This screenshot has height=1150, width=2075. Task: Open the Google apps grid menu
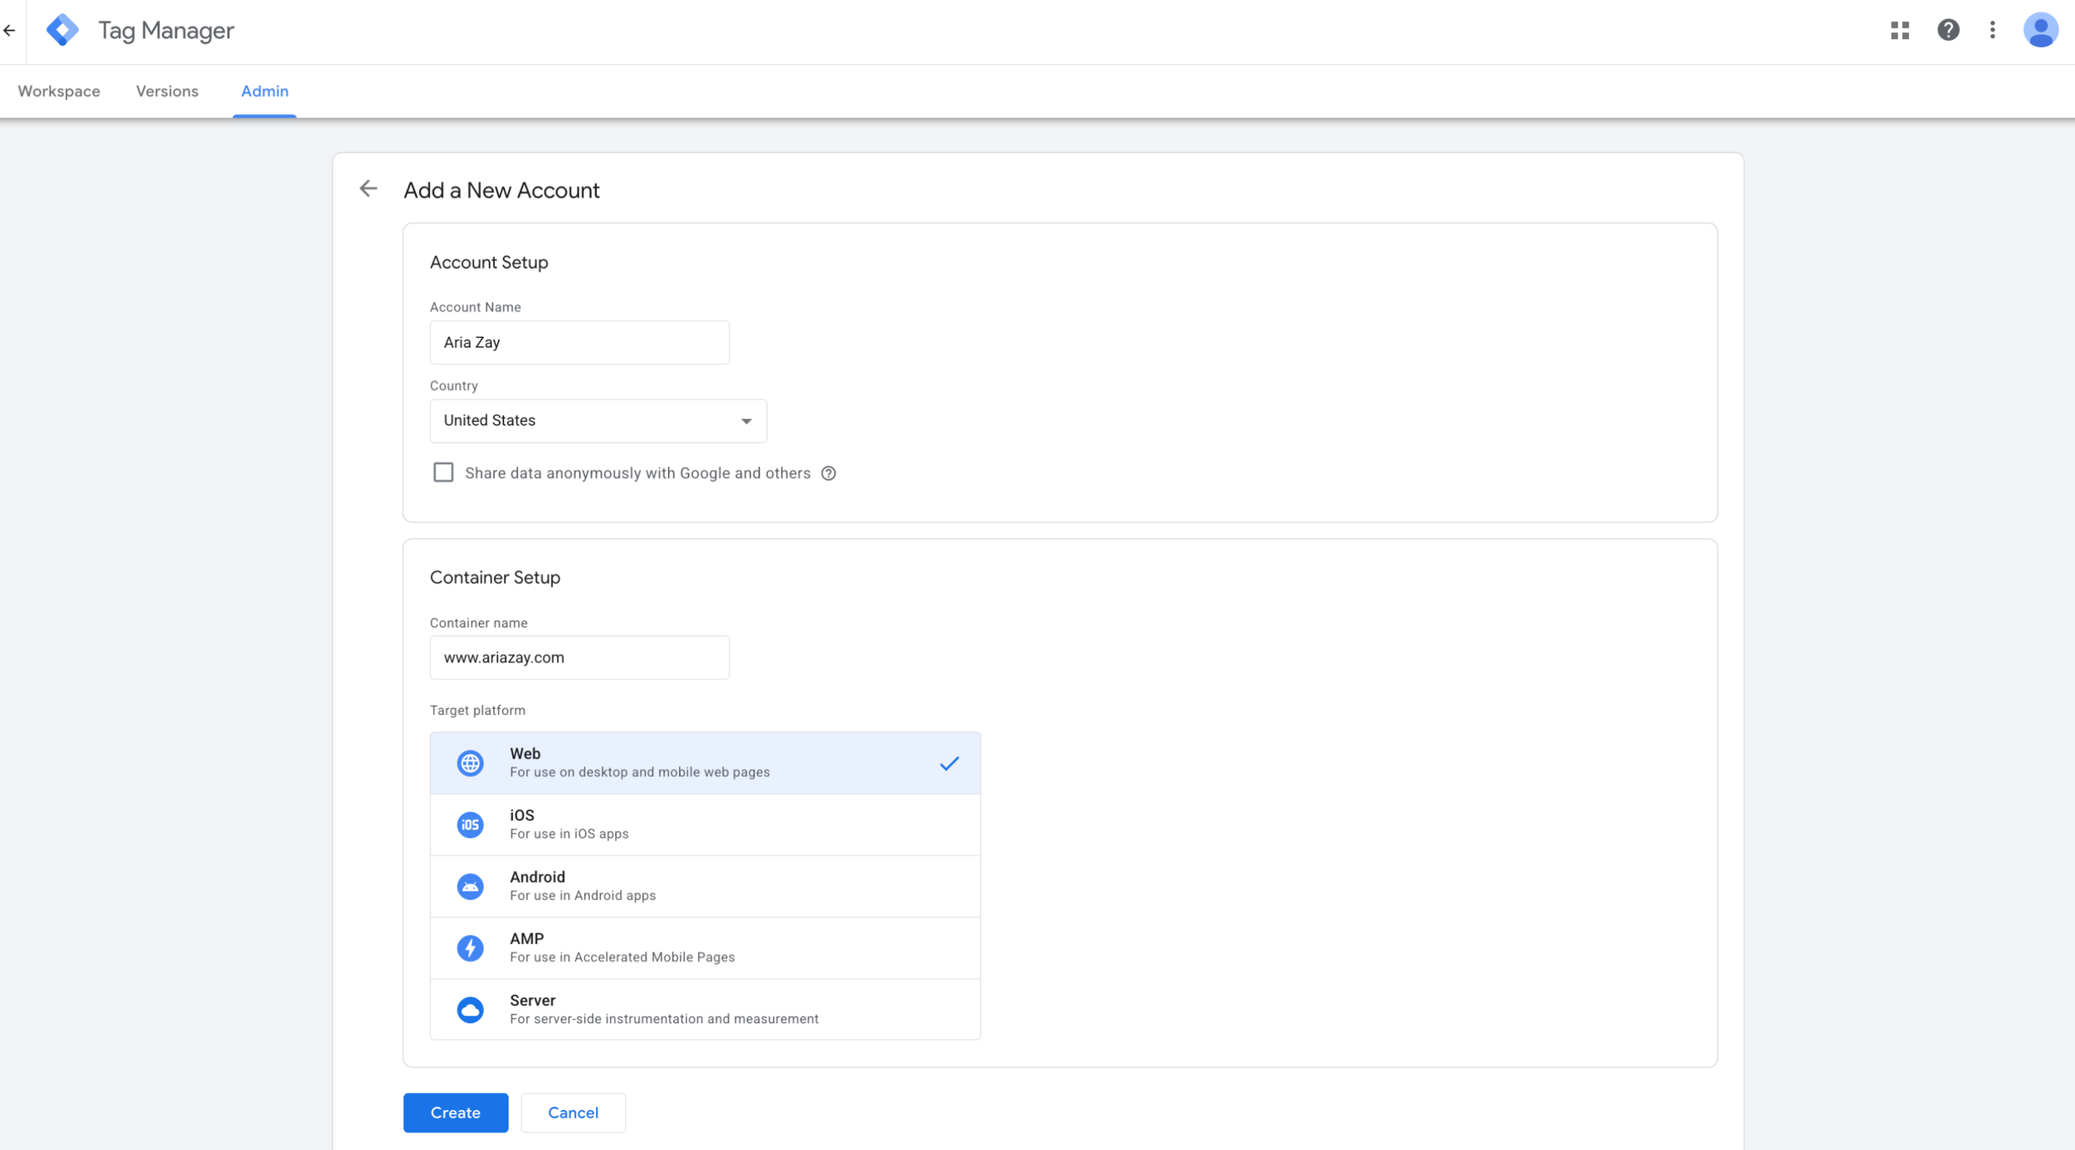coord(1900,30)
